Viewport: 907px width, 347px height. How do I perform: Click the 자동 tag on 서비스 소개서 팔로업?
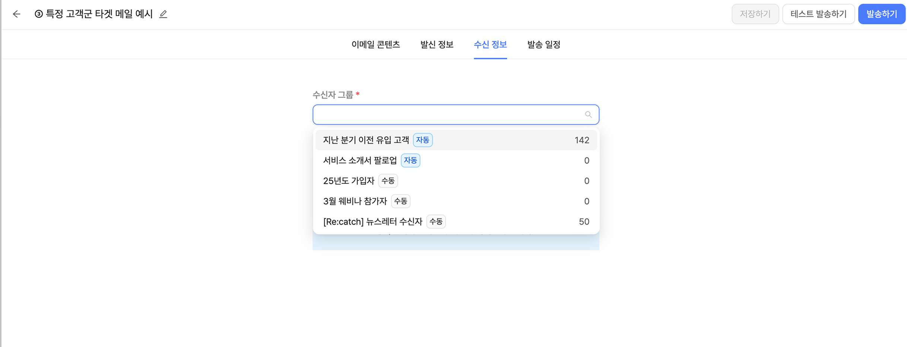[410, 161]
